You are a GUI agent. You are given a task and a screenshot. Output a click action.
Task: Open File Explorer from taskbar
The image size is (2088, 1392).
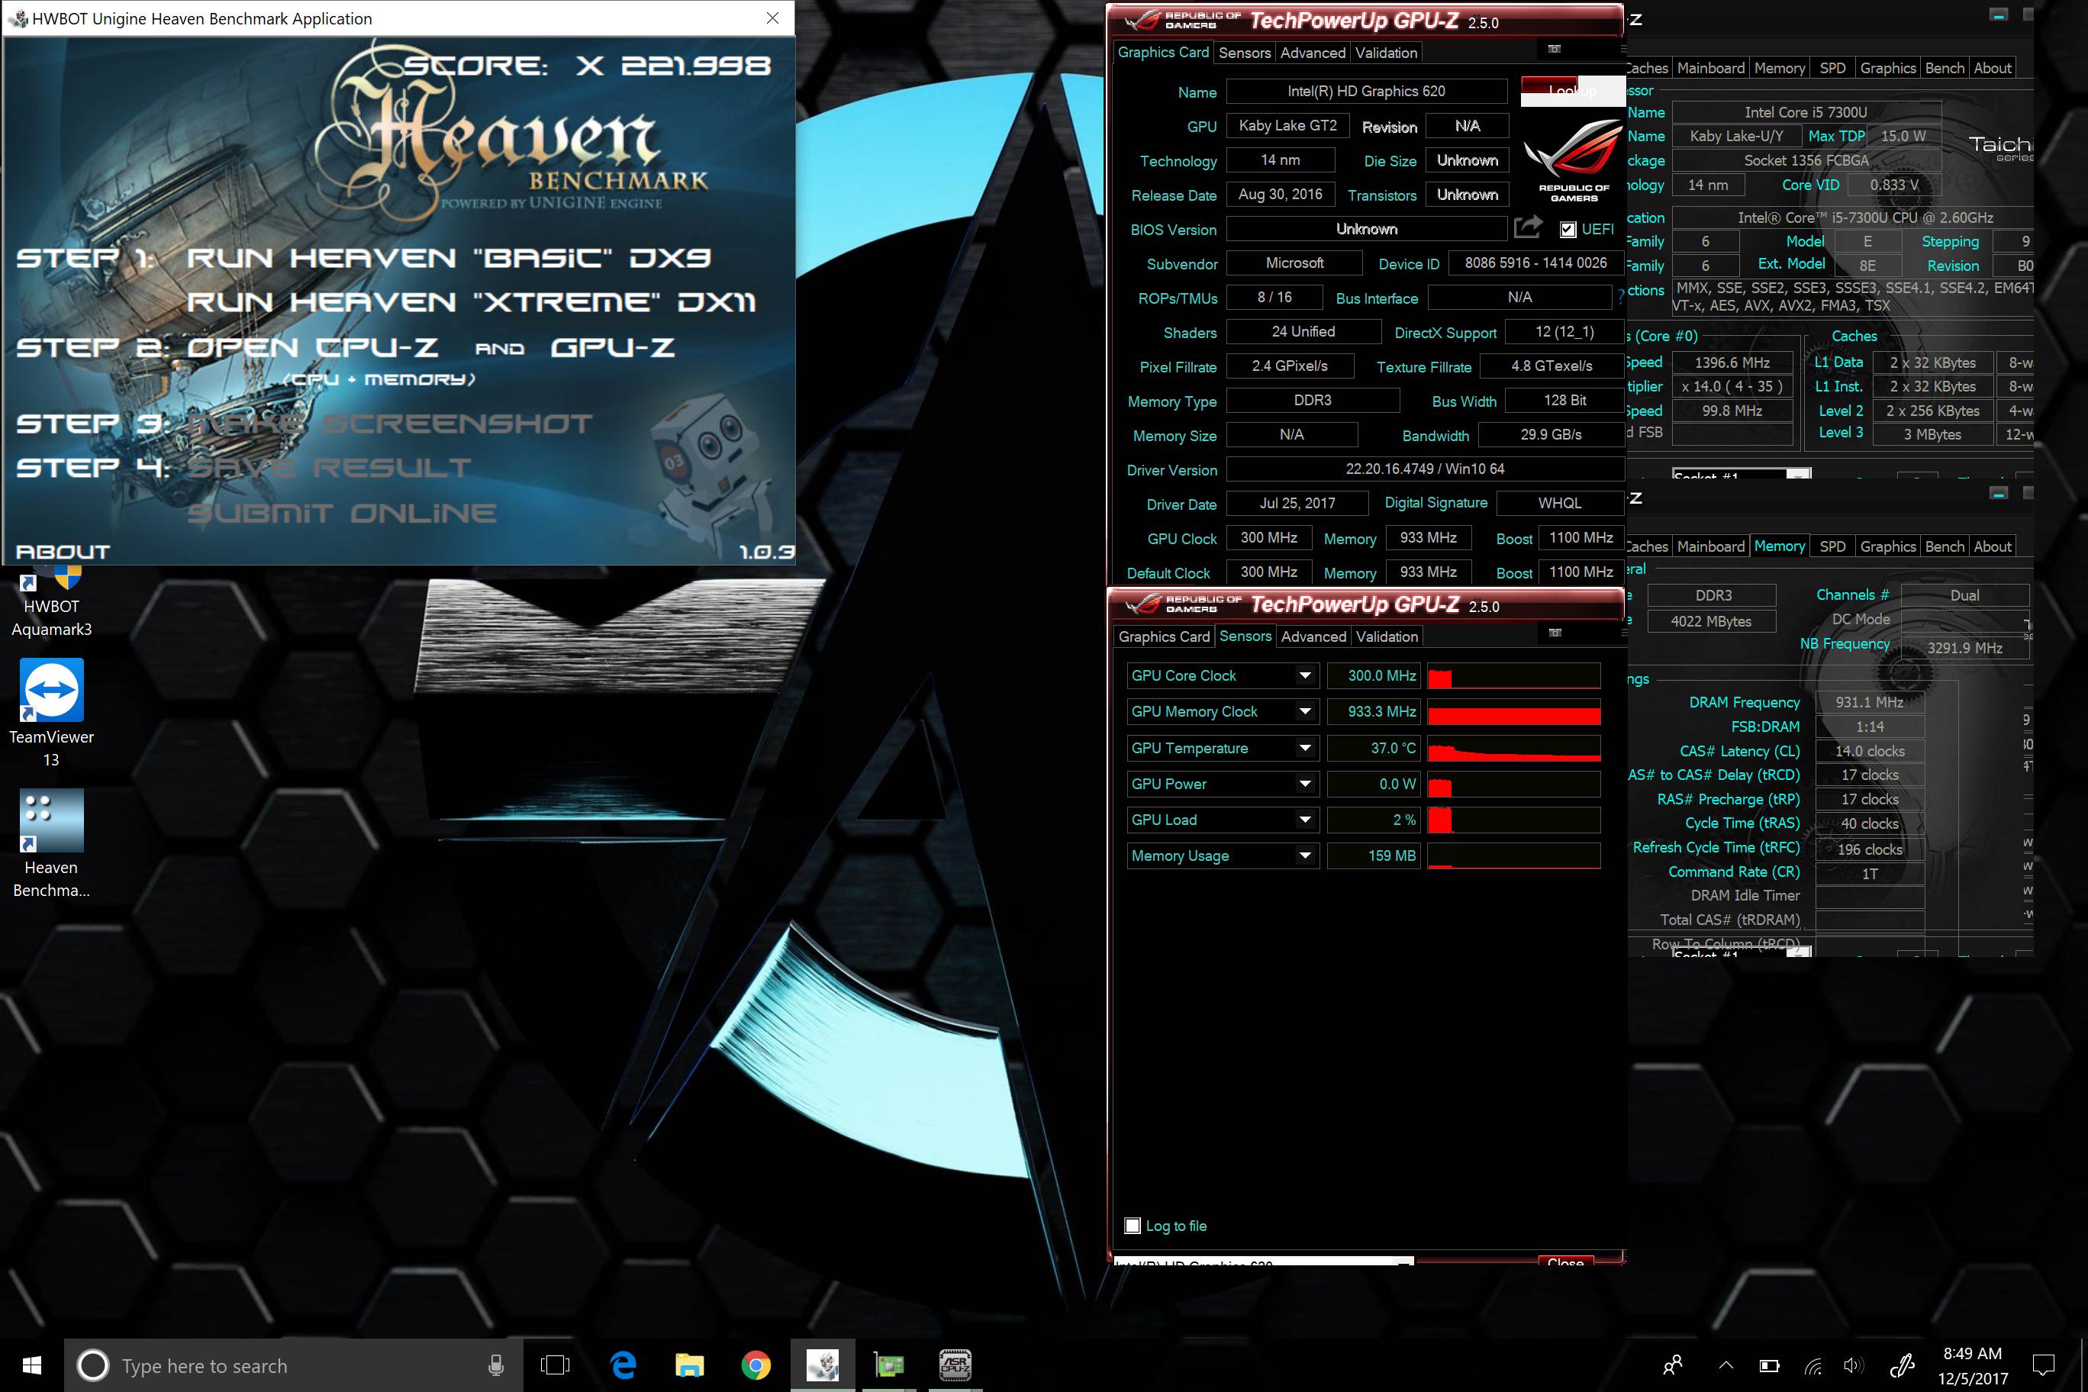click(690, 1365)
